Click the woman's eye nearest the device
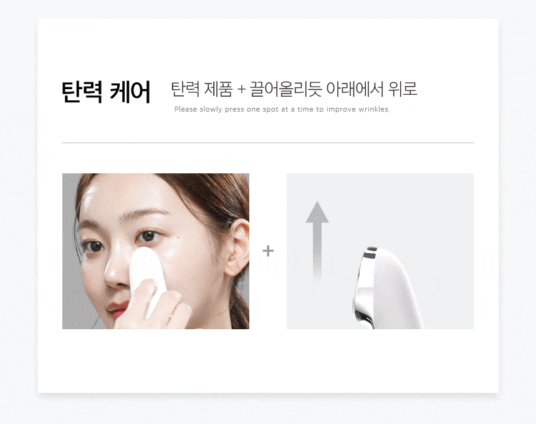This screenshot has height=424, width=536. click(x=148, y=236)
